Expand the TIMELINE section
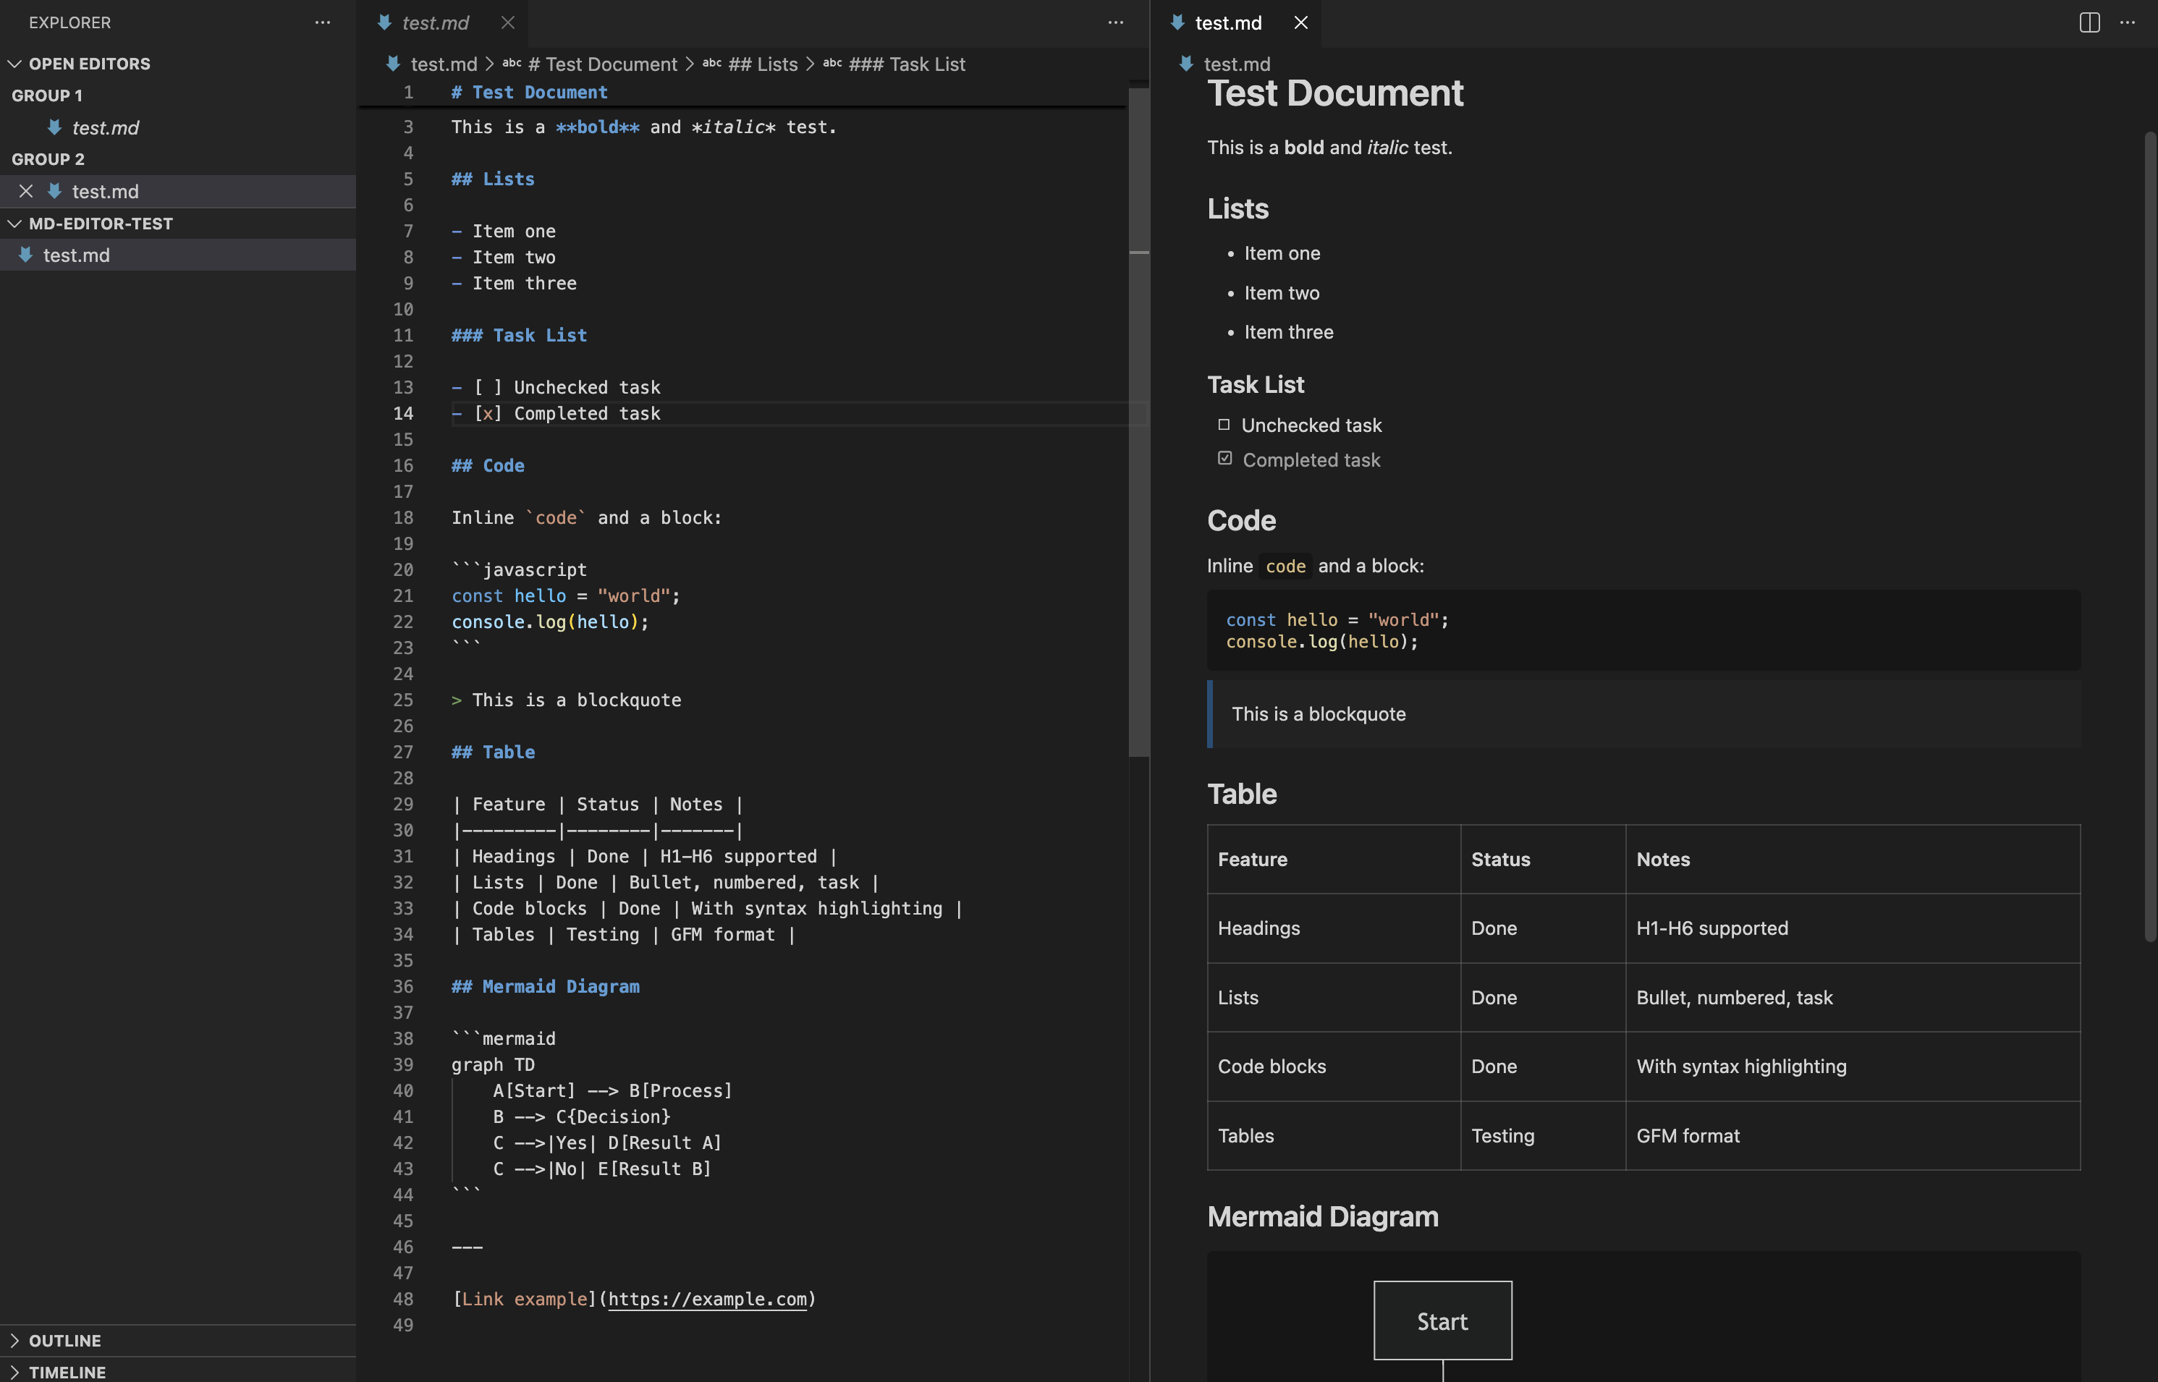The image size is (2158, 1382). (16, 1371)
